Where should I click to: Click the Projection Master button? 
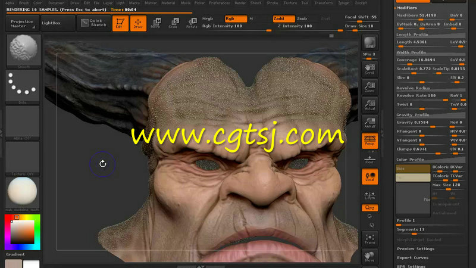[x=22, y=23]
